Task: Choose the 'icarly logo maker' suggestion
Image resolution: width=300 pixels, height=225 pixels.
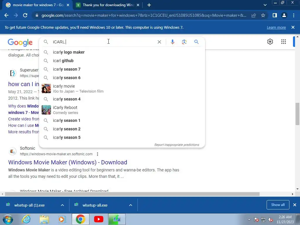Action: (122, 52)
